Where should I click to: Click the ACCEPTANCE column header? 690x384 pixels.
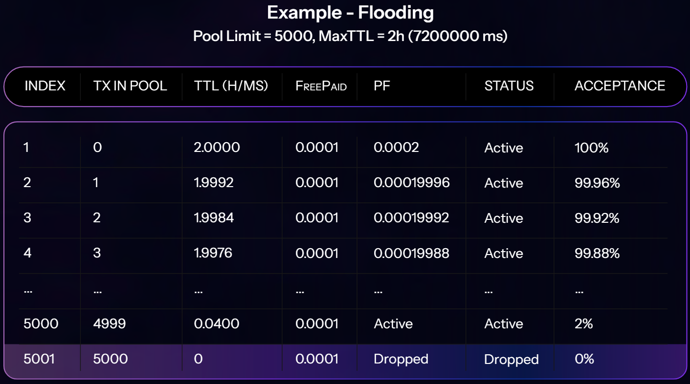click(620, 86)
